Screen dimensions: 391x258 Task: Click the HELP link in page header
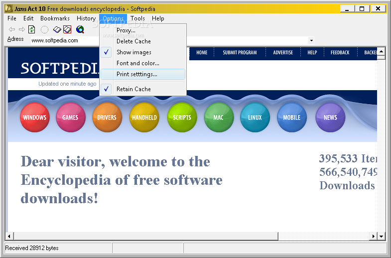[312, 53]
